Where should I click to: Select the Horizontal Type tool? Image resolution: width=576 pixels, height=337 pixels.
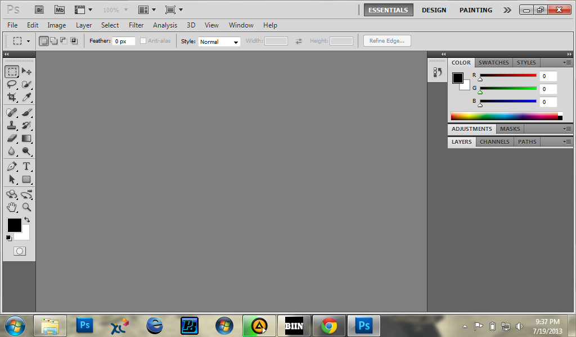pos(26,166)
